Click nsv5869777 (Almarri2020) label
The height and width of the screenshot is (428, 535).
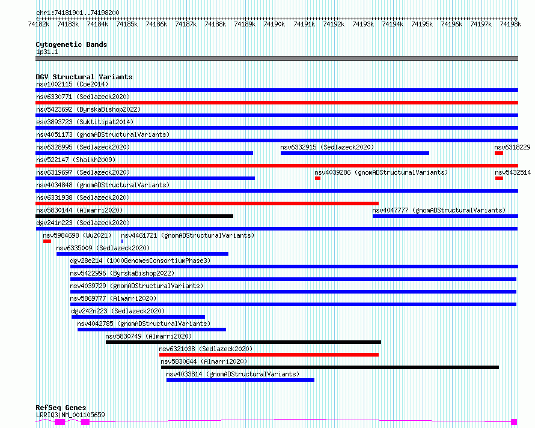[x=113, y=298]
